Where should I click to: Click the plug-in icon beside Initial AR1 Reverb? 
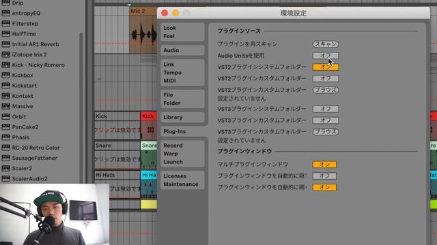tap(5, 44)
